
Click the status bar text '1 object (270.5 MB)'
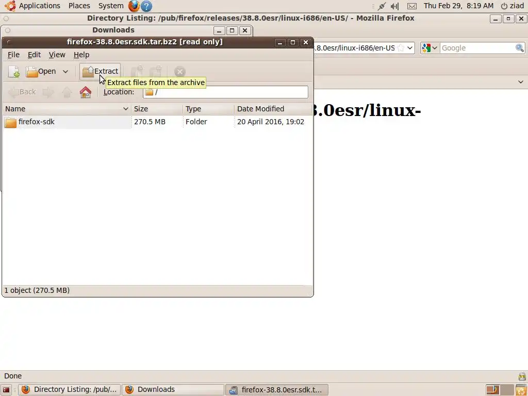[x=37, y=290]
